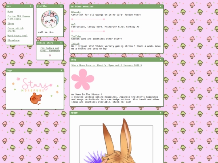The height and width of the screenshot is (163, 218).
Task: Select the On Other Websites title bar
Action: 117,6
